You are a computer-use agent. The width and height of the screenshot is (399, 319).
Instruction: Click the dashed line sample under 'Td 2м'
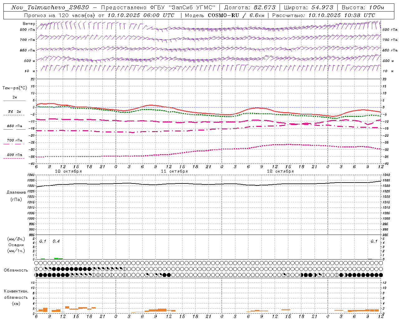pos(14,115)
